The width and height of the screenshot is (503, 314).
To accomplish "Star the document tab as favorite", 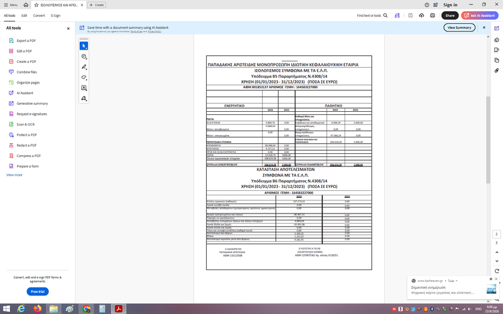I will click(36, 5).
